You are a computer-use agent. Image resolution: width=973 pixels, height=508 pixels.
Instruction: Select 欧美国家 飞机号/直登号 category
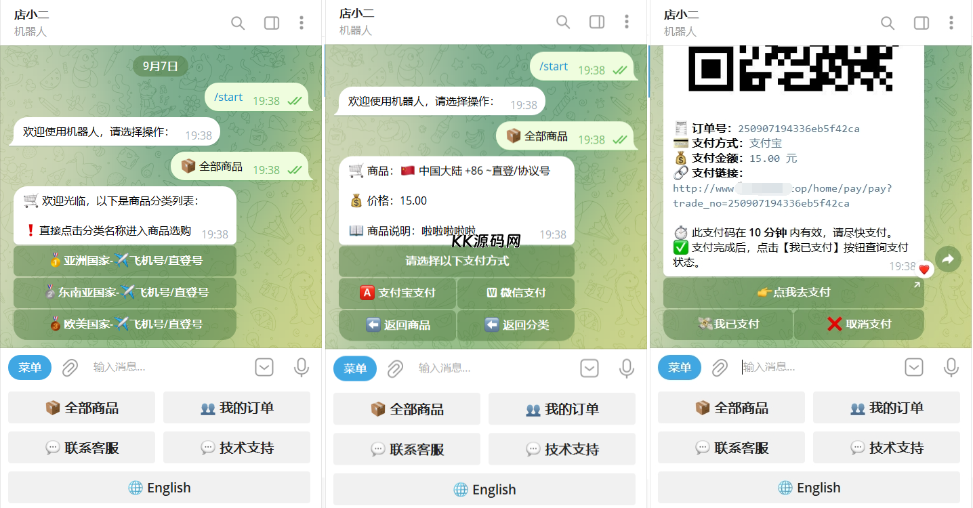point(125,324)
